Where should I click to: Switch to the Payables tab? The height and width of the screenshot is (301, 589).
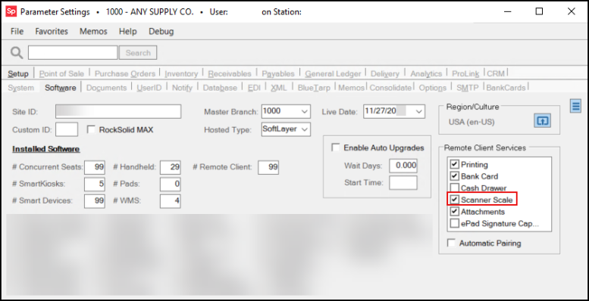pos(278,73)
